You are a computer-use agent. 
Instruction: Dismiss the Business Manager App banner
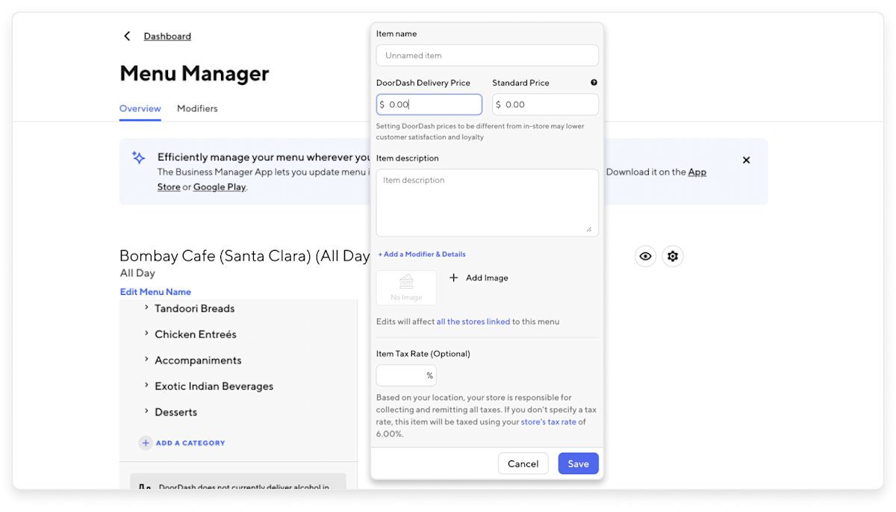[x=746, y=160]
